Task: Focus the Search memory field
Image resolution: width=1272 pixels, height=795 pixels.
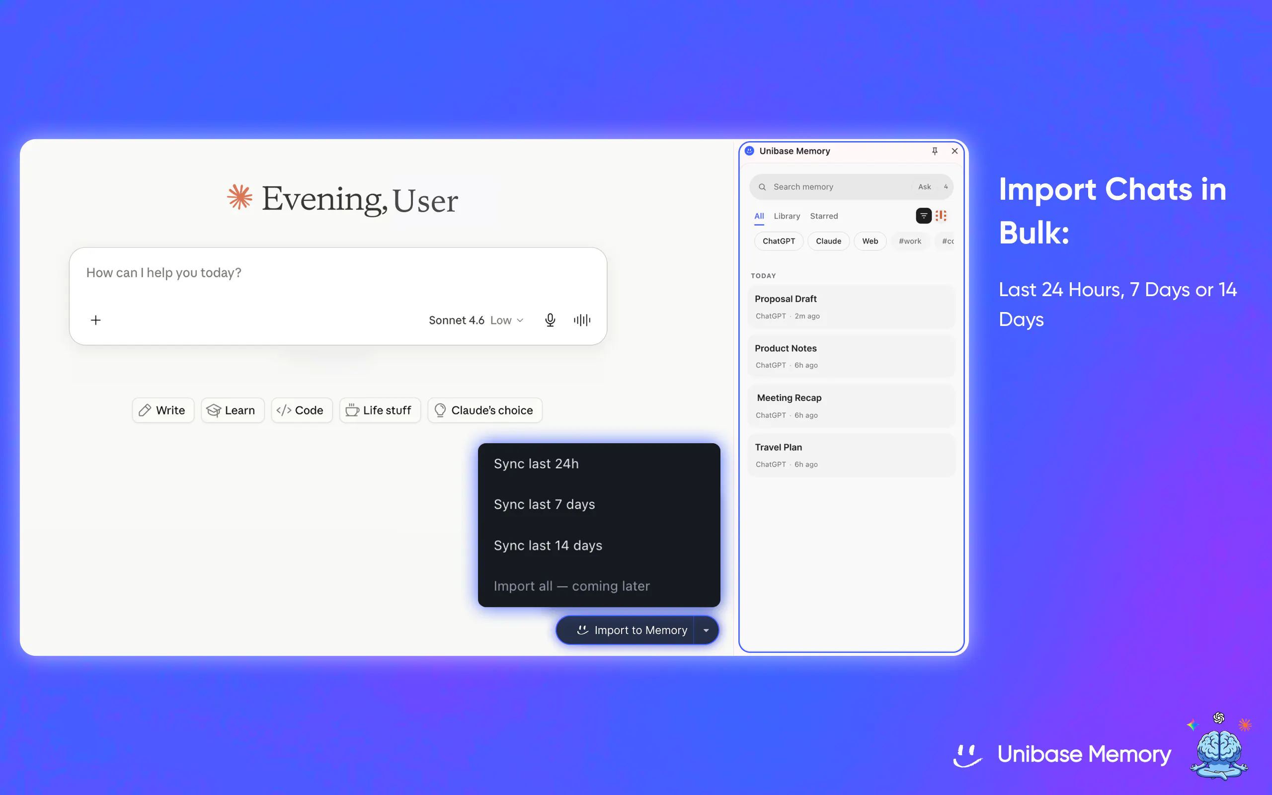Action: (851, 187)
